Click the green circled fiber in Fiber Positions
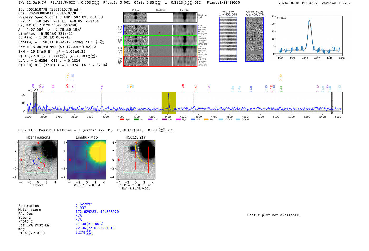 tap(43, 160)
